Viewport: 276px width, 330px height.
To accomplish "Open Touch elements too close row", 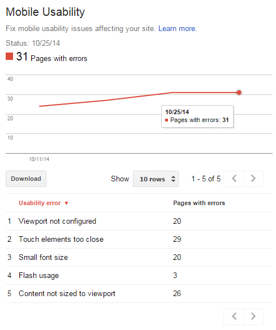I will [139, 239].
